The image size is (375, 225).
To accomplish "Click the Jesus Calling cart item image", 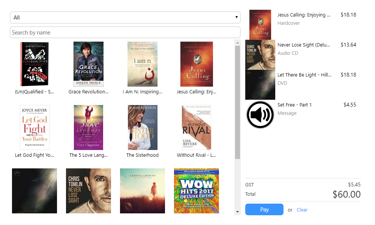I will 260,24.
